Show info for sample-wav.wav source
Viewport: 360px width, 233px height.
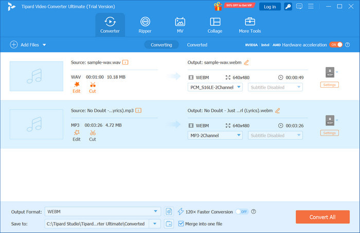pos(125,62)
